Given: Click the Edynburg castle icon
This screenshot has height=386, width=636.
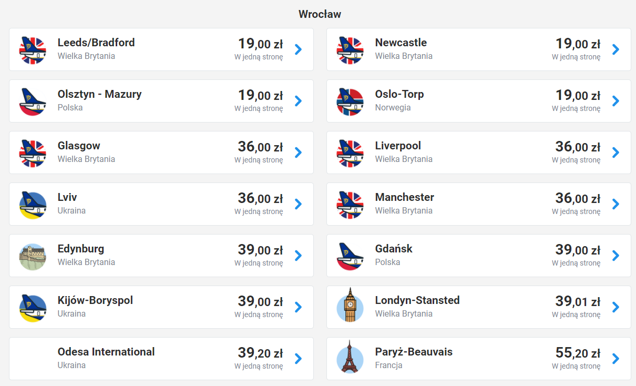Looking at the screenshot, I should pyautogui.click(x=33, y=256).
